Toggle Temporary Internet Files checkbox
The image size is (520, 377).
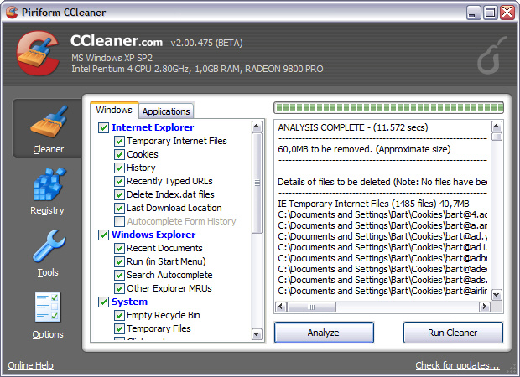pos(119,141)
